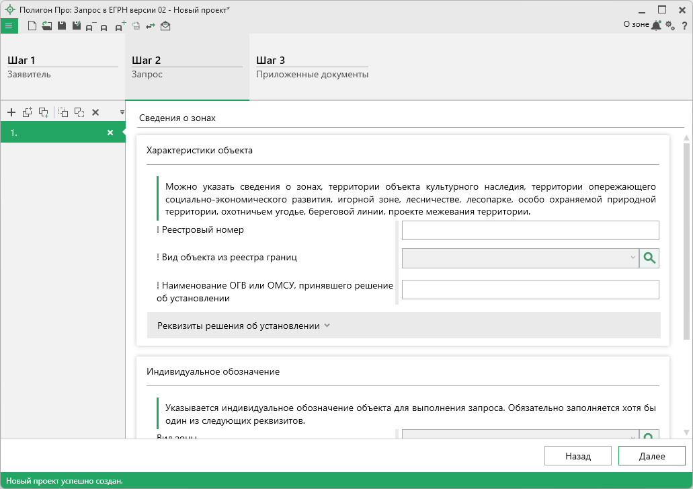This screenshot has width=693, height=489.
Task: Add a new list item with plus
Action: coord(11,112)
